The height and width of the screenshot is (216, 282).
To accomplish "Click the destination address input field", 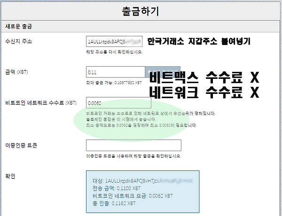I will click(x=115, y=41).
